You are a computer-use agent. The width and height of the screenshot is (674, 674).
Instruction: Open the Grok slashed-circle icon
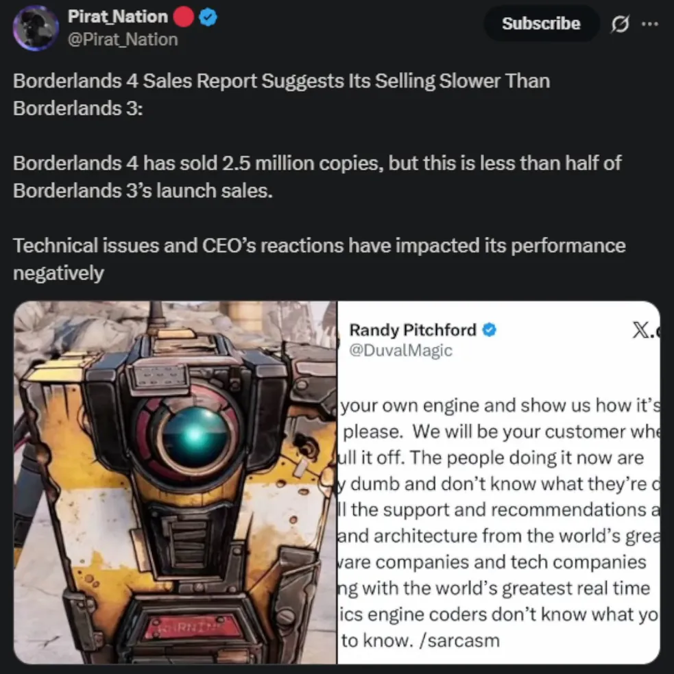click(620, 24)
